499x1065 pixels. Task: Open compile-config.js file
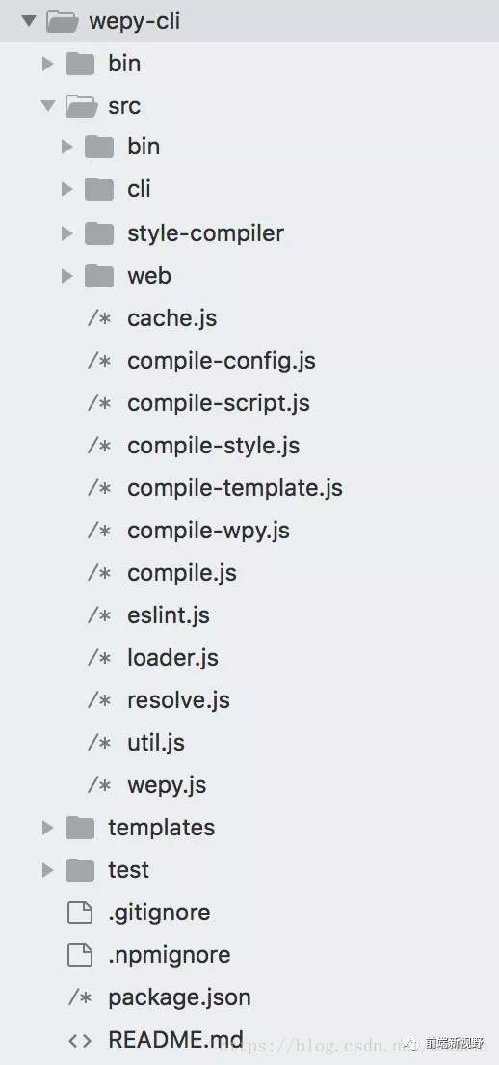pos(221,361)
